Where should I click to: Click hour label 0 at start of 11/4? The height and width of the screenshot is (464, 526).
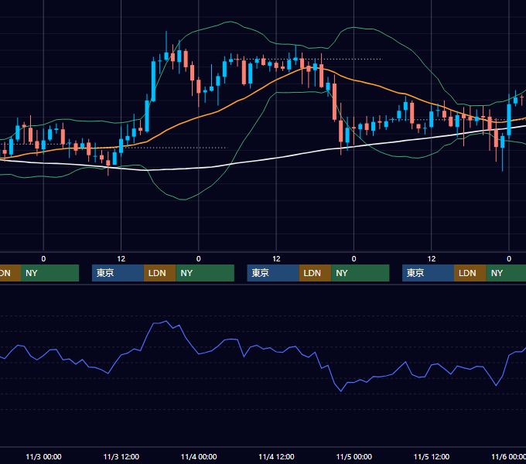click(x=199, y=259)
